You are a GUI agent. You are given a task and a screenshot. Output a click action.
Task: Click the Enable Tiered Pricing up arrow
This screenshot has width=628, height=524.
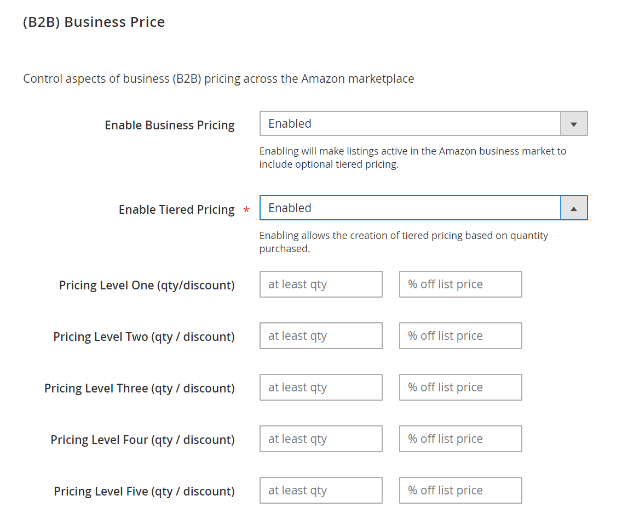pyautogui.click(x=574, y=208)
